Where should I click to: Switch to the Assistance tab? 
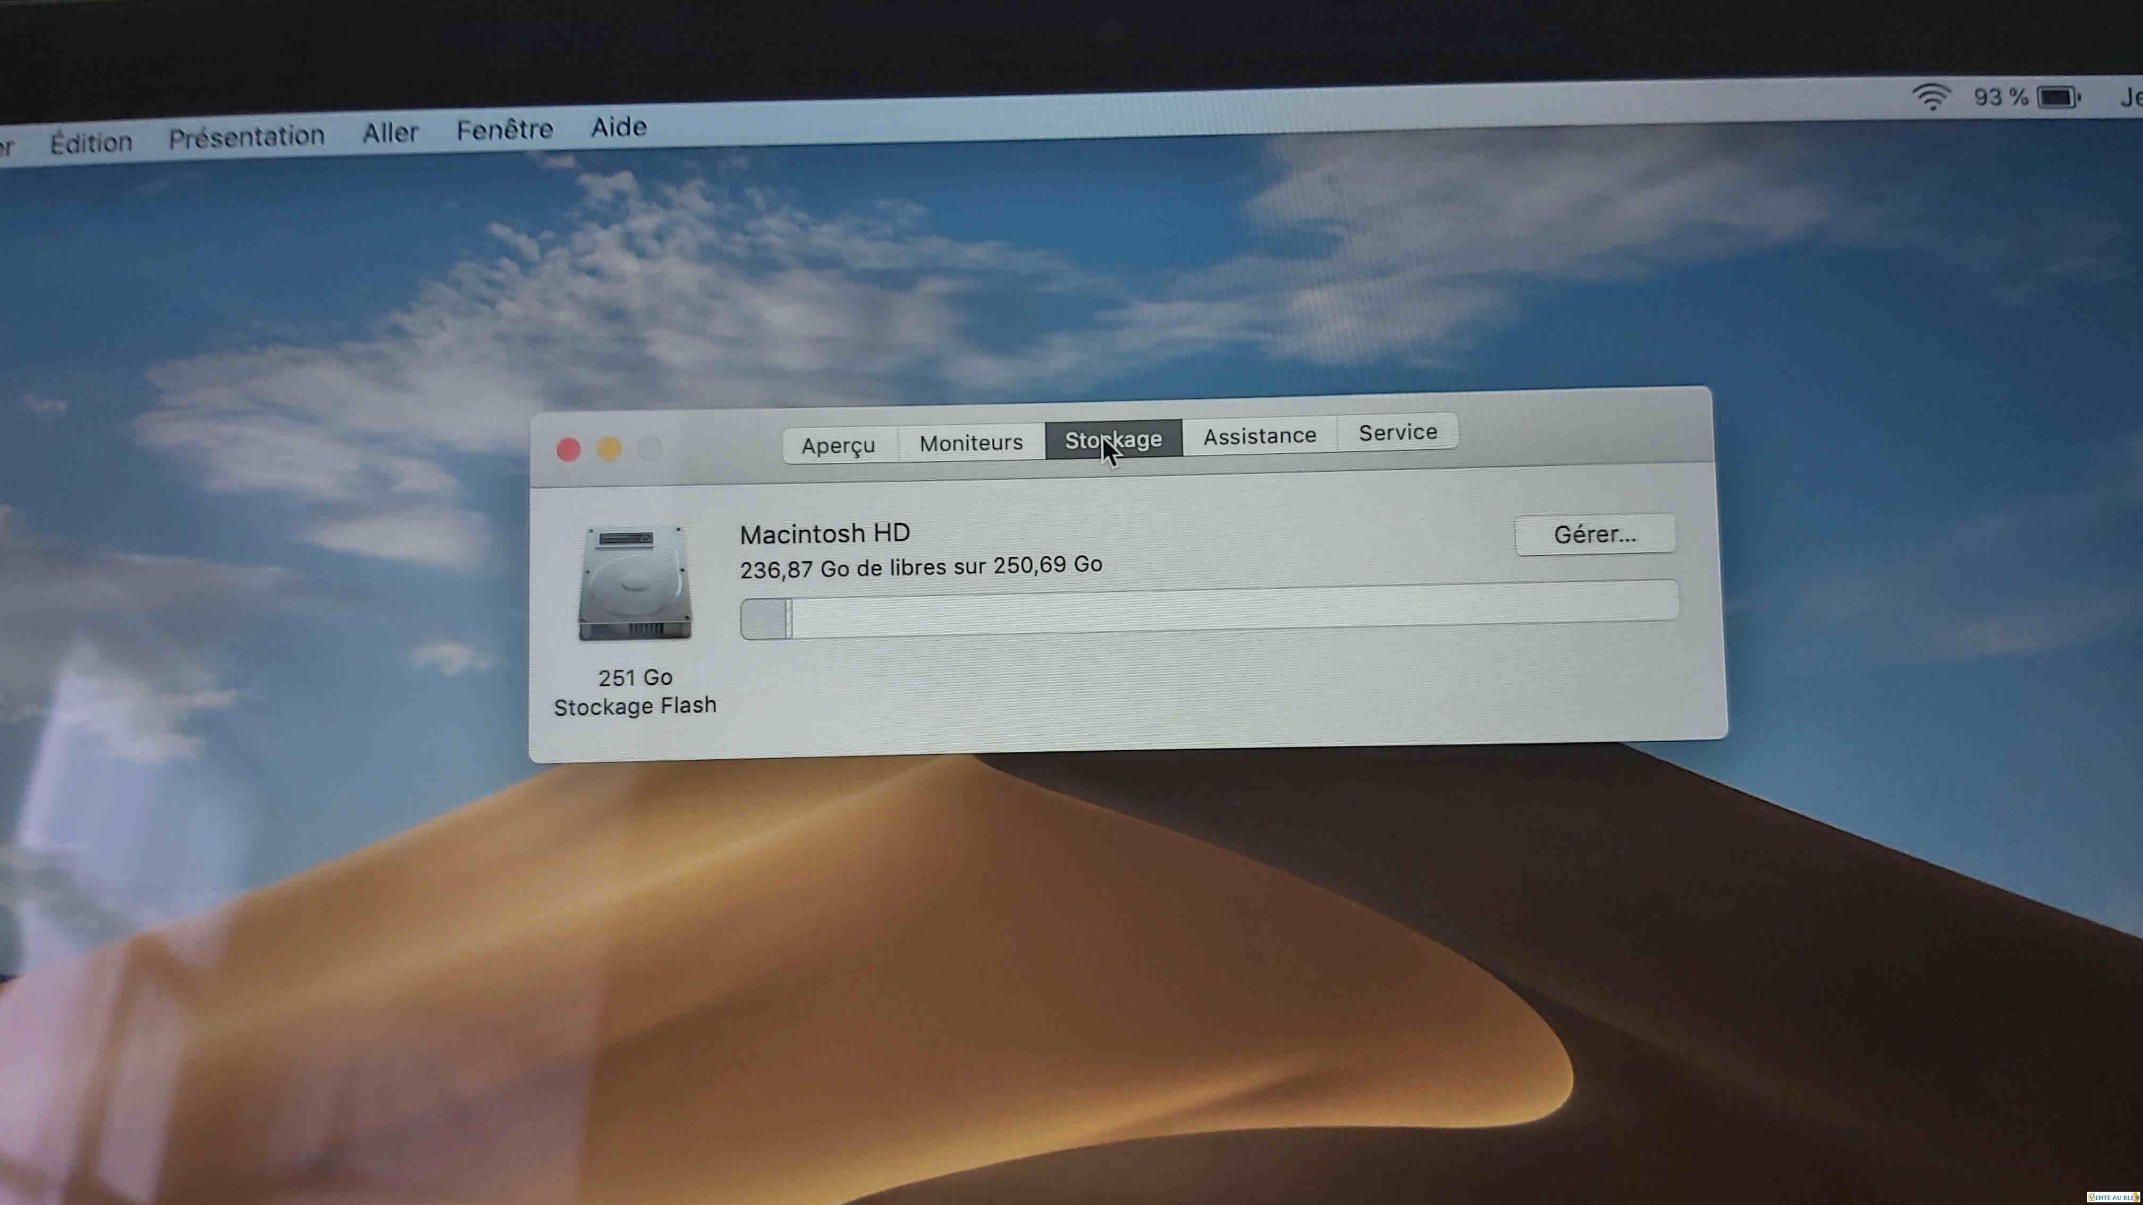(1260, 436)
